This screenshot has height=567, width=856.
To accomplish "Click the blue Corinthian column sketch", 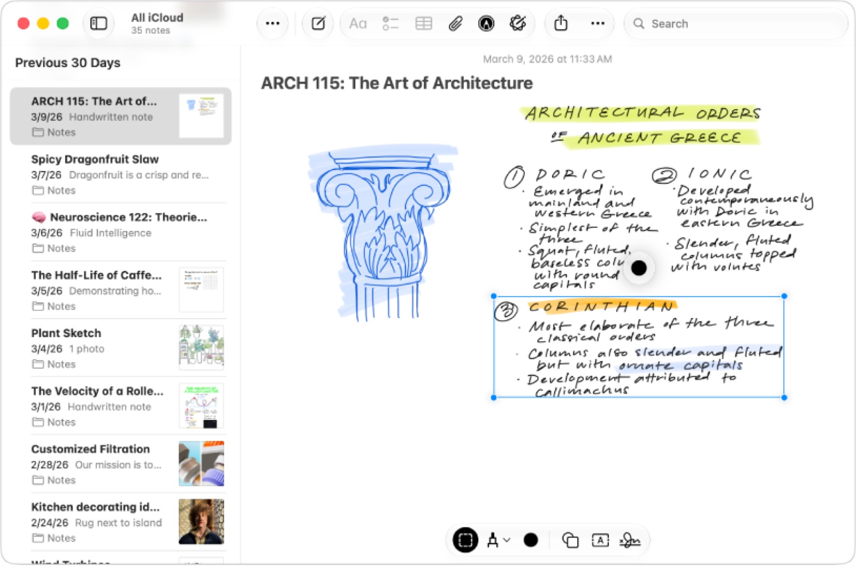I will coord(383,232).
